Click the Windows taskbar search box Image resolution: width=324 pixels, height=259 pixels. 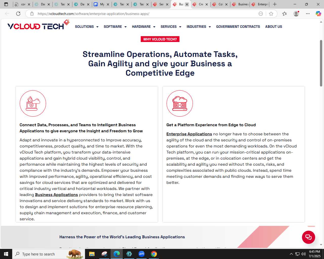coord(49,254)
